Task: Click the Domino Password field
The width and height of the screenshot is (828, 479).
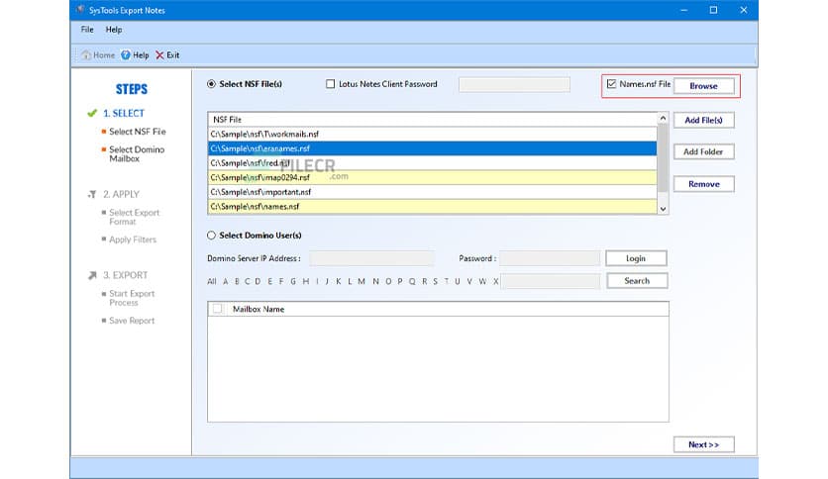Action: [550, 258]
